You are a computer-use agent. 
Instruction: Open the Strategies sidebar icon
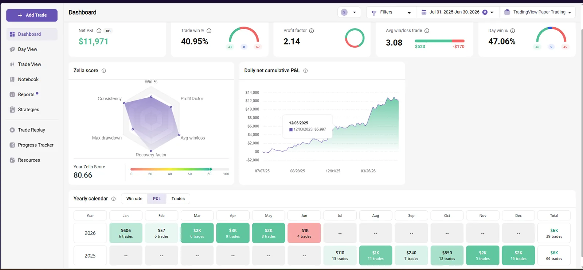(x=12, y=109)
